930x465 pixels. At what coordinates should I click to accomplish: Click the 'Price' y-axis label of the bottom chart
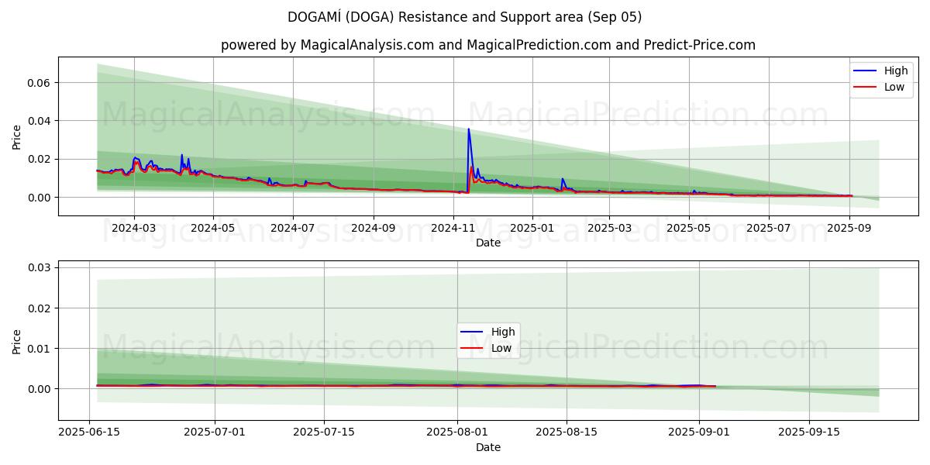pos(17,341)
